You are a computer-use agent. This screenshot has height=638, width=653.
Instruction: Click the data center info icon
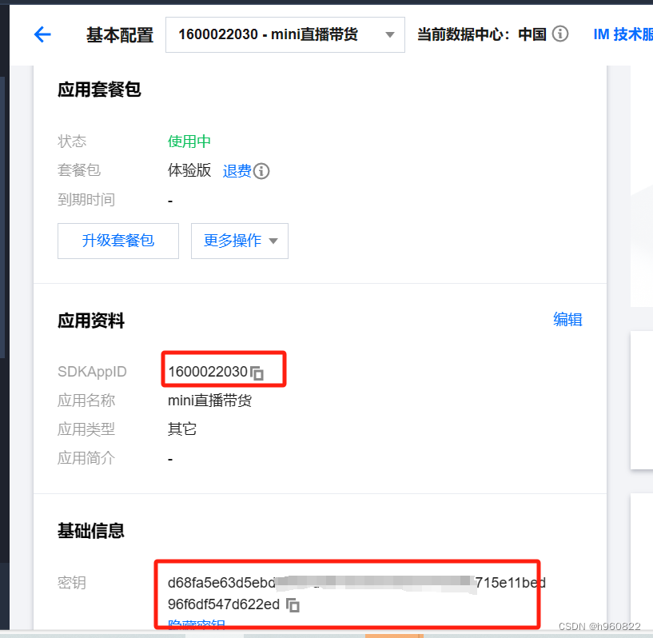coord(560,34)
